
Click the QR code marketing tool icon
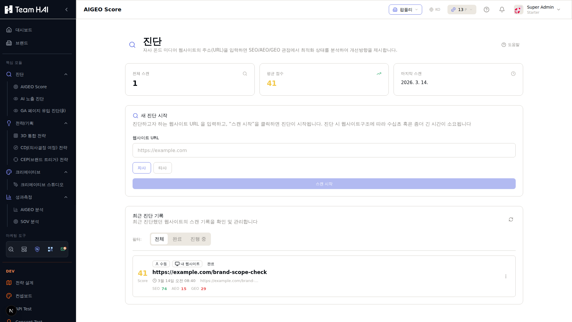point(50,249)
